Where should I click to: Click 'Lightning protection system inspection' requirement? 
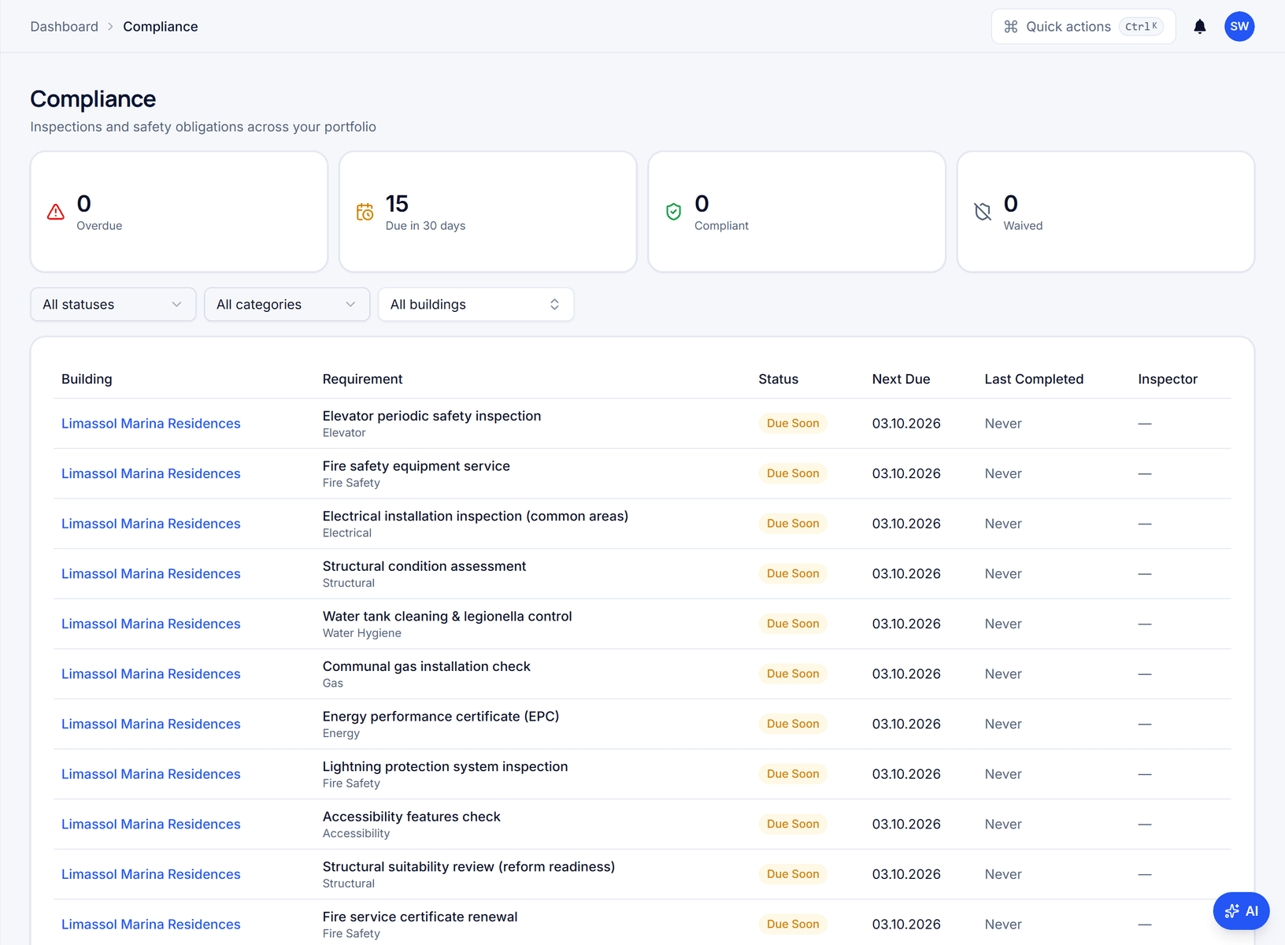pyautogui.click(x=445, y=767)
